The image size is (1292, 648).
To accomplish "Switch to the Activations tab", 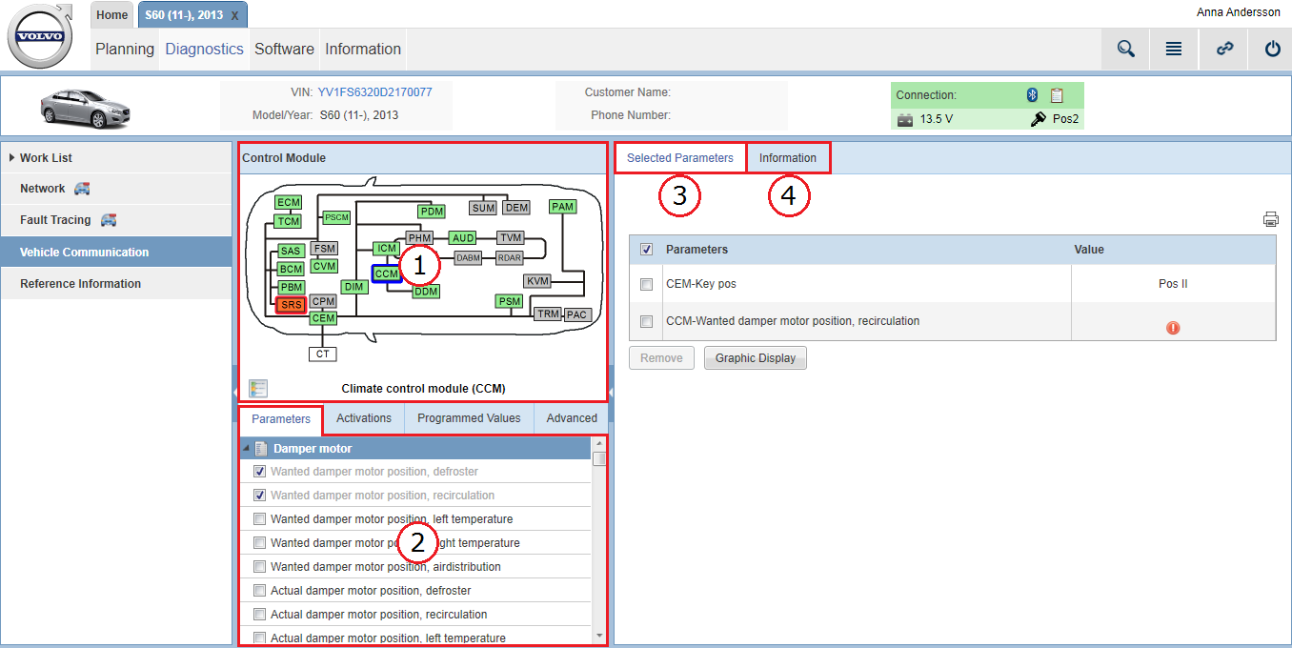I will point(364,418).
